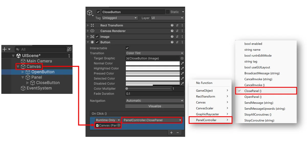
Task: Click the plus create button in Hierarchy
Action: pos(4,49)
